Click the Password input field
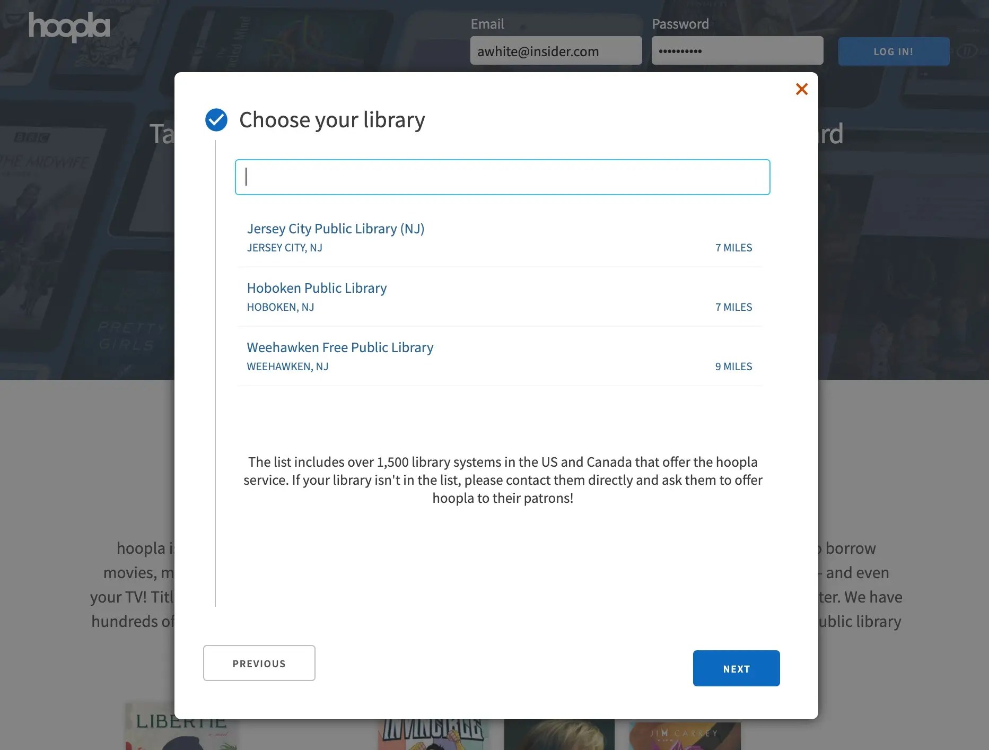Screen dimensions: 989x750 [x=737, y=51]
